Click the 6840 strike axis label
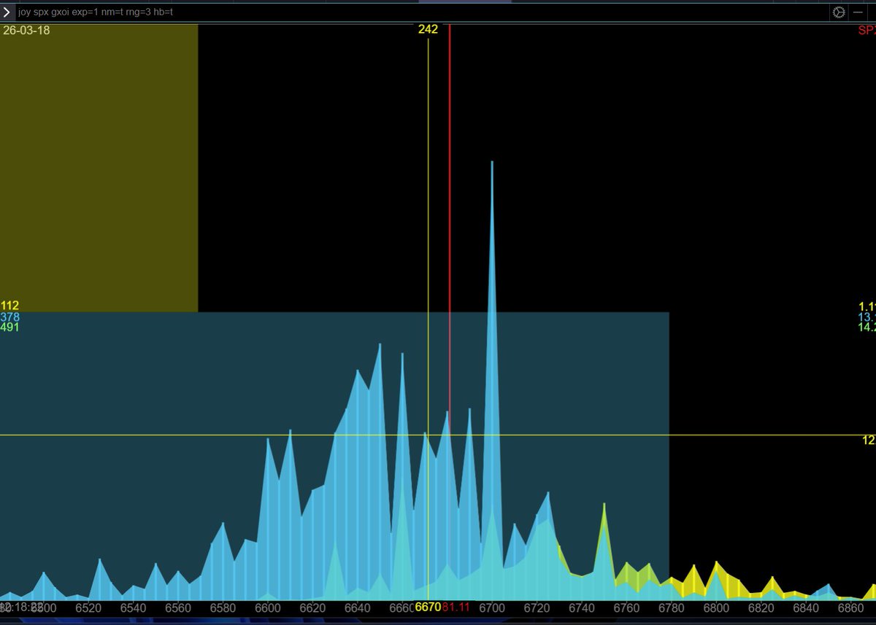Screen dimensions: 876x625 [x=806, y=607]
